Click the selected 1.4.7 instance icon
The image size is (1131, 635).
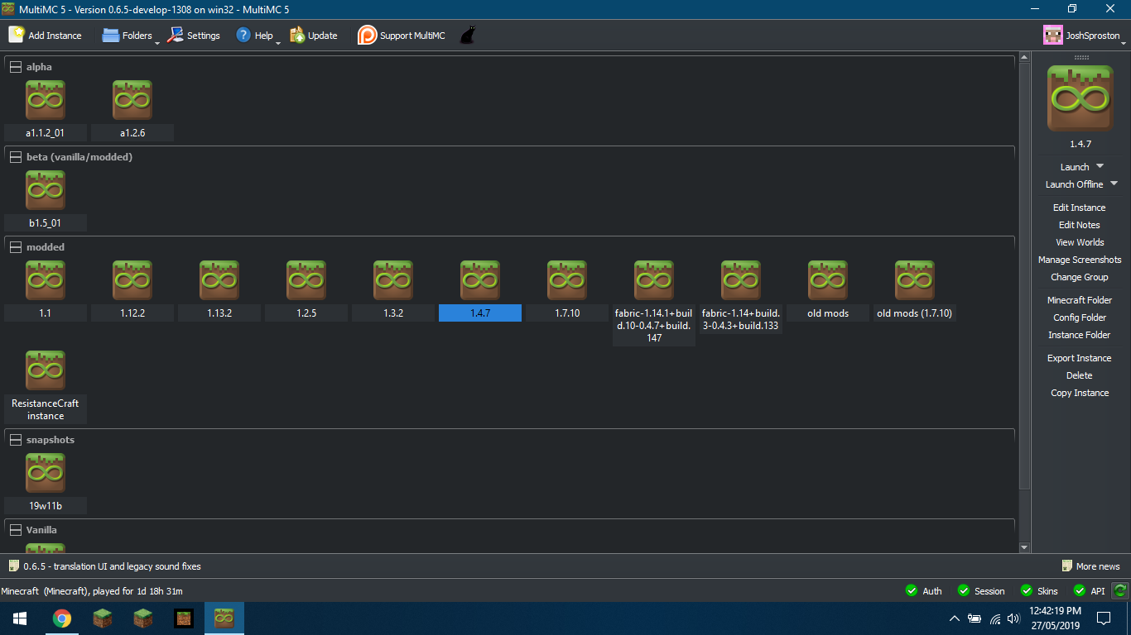[480, 280]
